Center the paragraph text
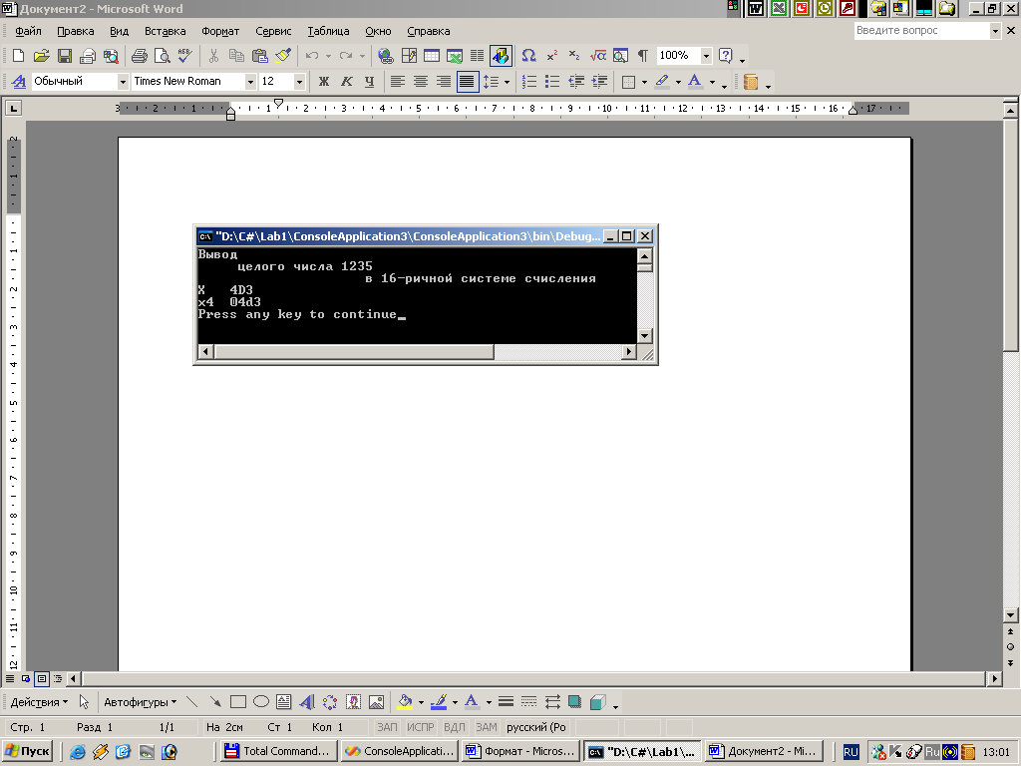The height and width of the screenshot is (766, 1021). point(421,82)
